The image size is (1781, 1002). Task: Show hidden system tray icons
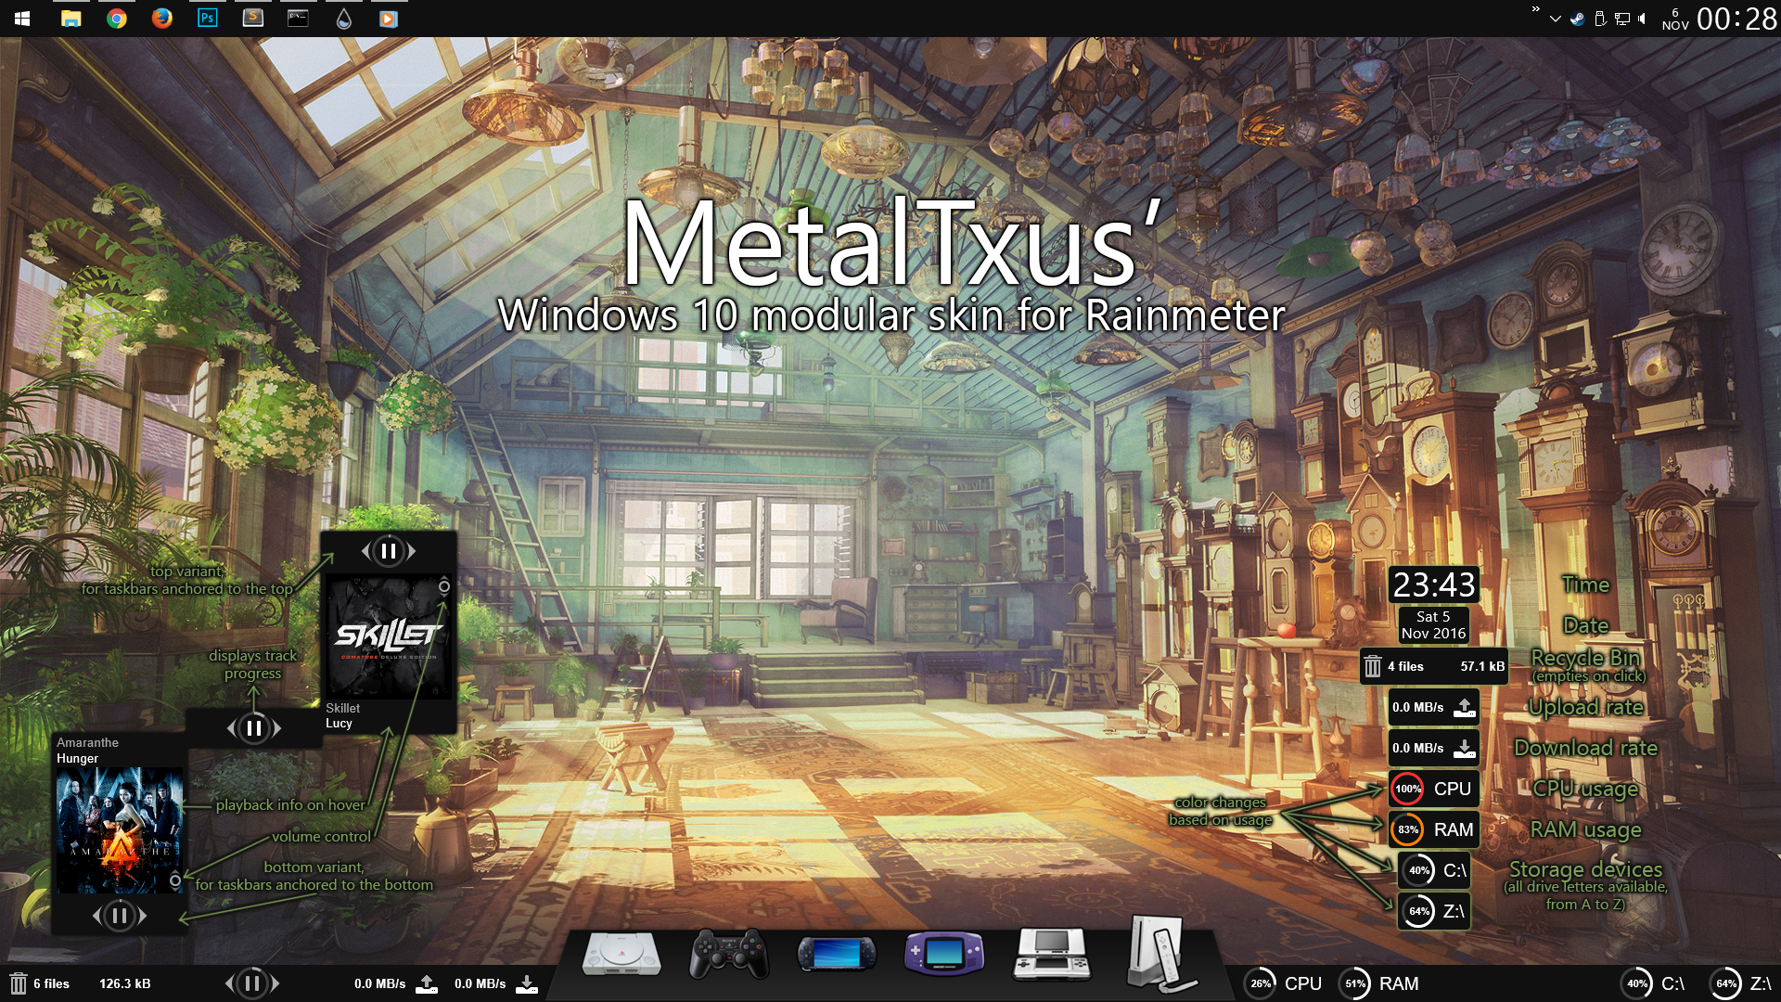coord(1556,19)
